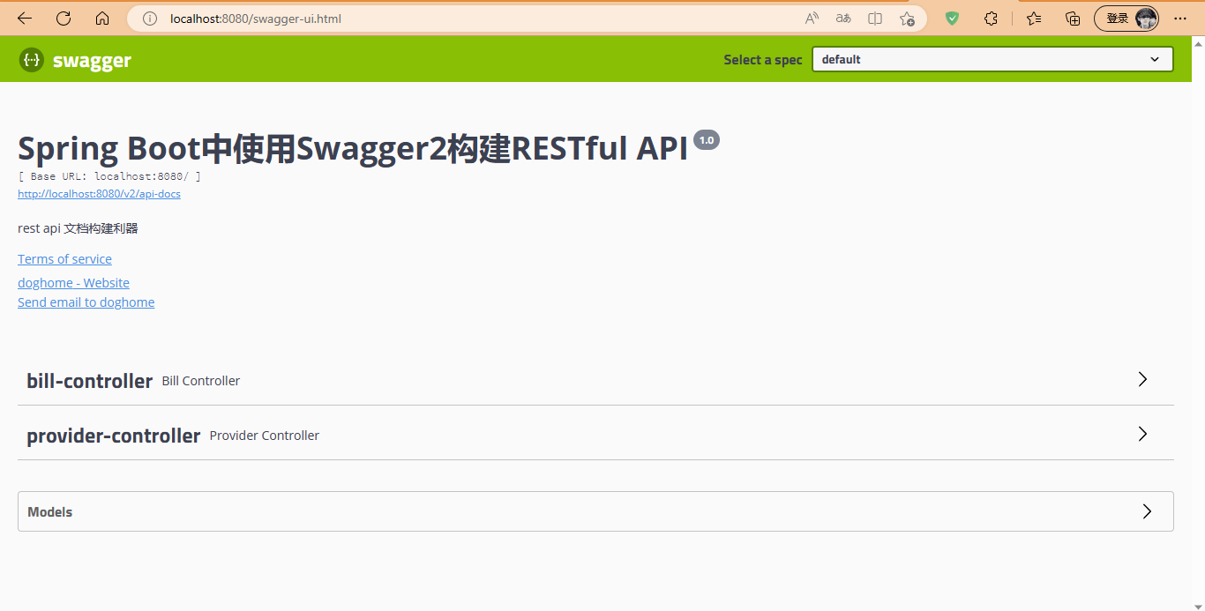Image resolution: width=1205 pixels, height=611 pixels.
Task: Click the Swagger logo
Action: (x=75, y=60)
